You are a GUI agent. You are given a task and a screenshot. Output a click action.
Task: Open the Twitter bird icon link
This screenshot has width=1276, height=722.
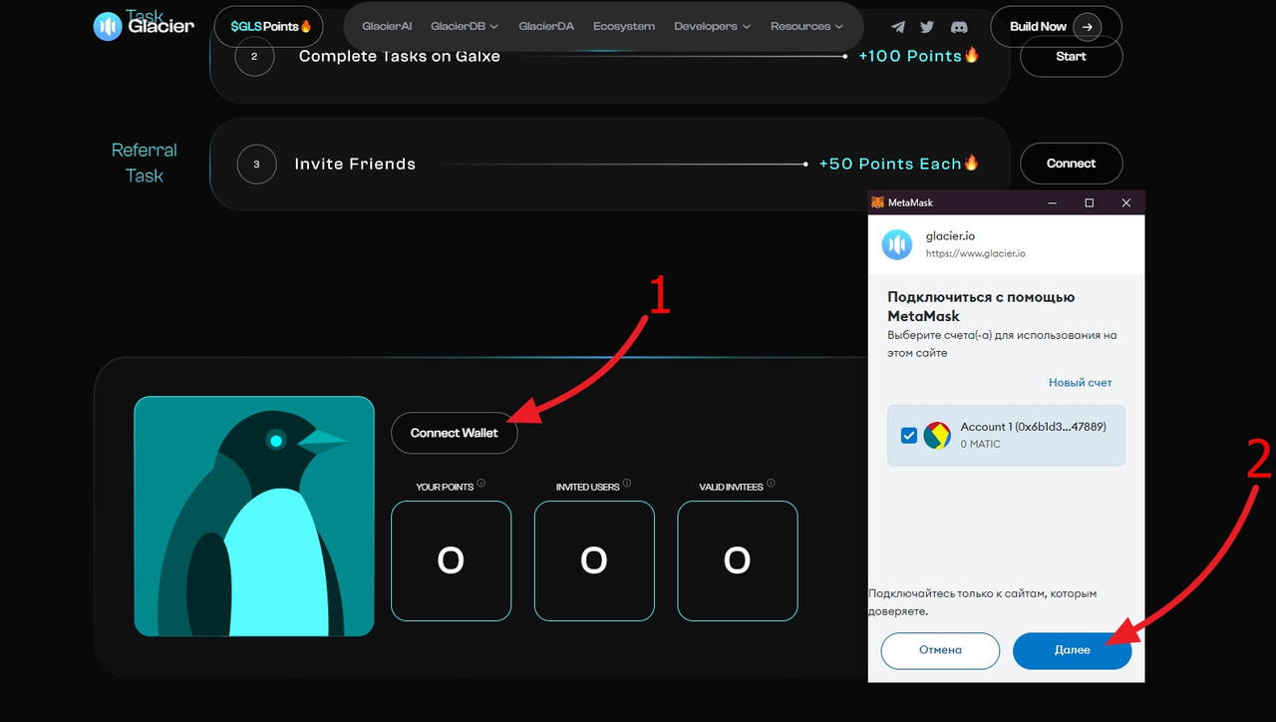(x=927, y=27)
